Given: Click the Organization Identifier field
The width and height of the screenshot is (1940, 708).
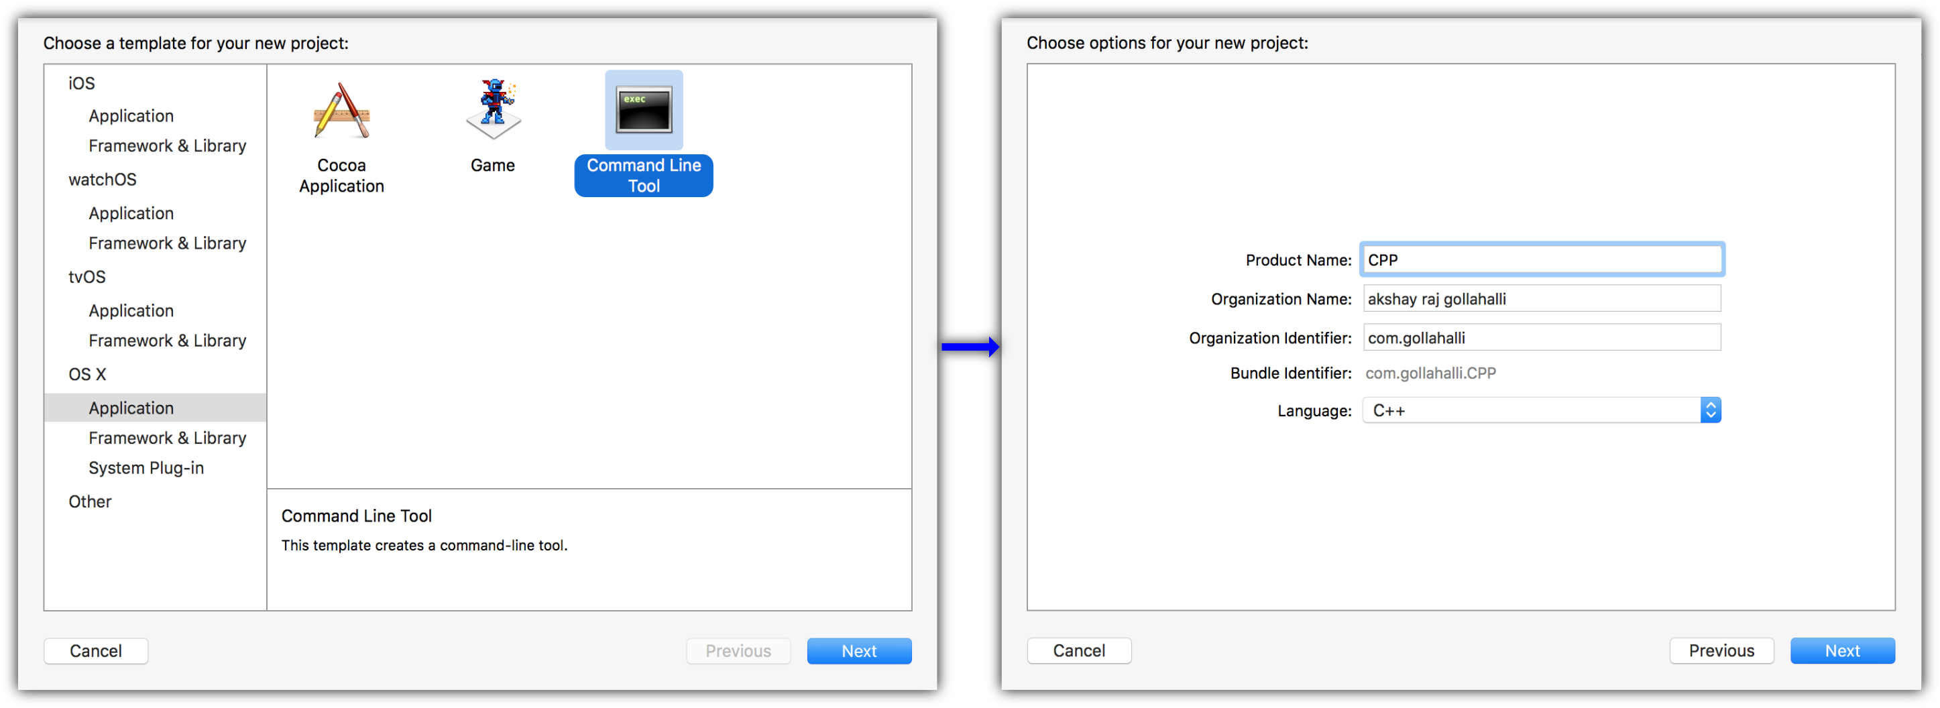Looking at the screenshot, I should pyautogui.click(x=1542, y=338).
